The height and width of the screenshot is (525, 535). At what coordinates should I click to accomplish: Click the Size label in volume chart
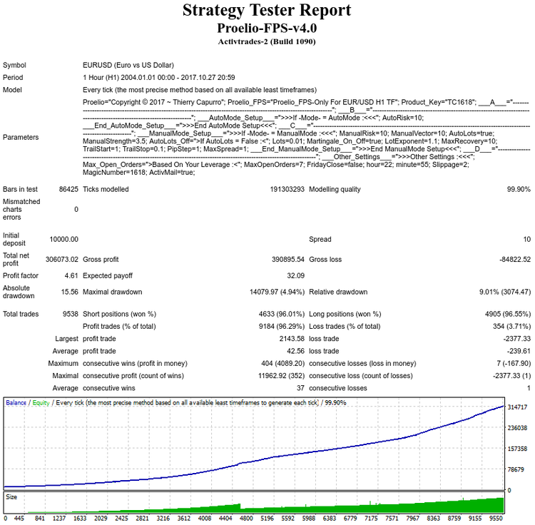[11, 496]
